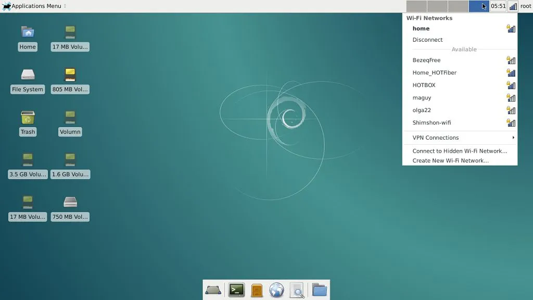
Task: Open the Terminal from the dock
Action: (x=236, y=290)
